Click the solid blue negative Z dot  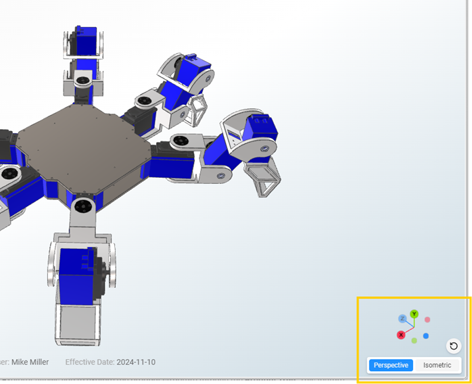tap(426, 336)
